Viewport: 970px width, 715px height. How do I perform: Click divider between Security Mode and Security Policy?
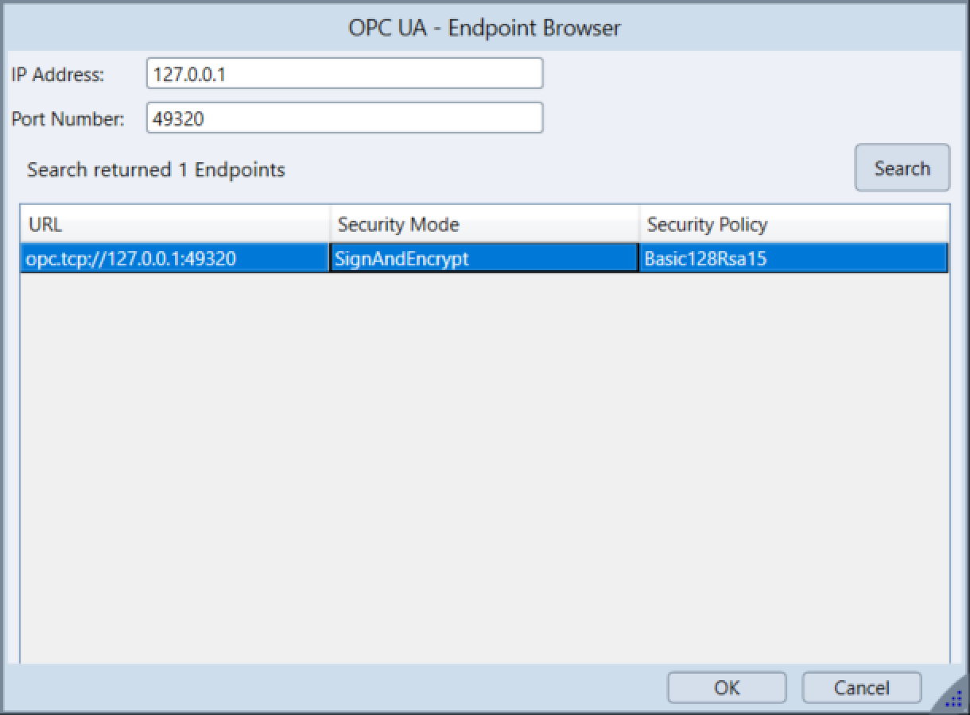click(x=639, y=225)
